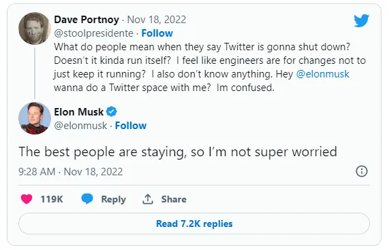The width and height of the screenshot is (389, 250).
Task: Click the Share label
Action: [x=174, y=199]
